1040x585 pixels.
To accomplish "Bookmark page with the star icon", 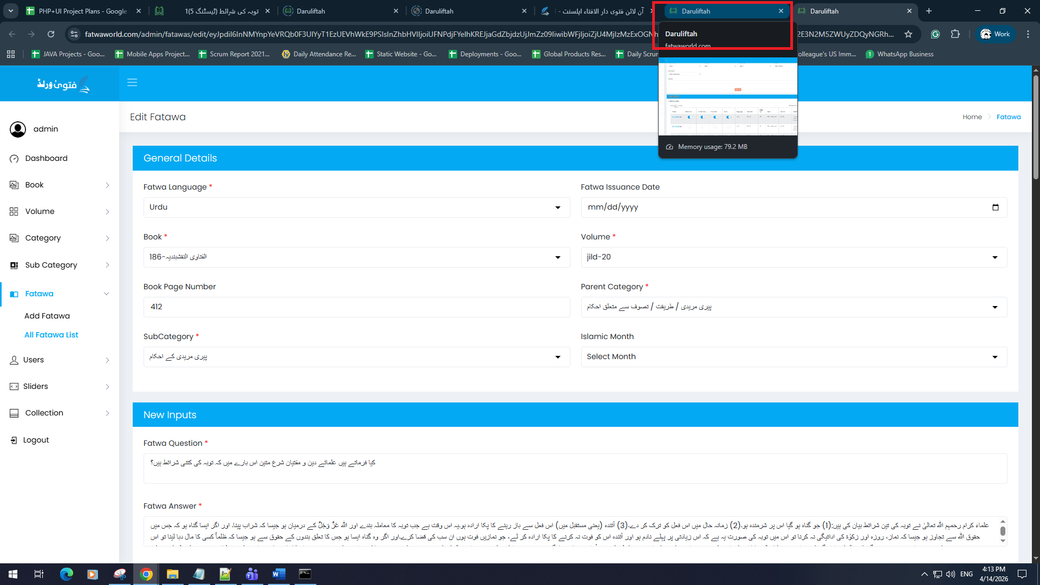I will (x=908, y=34).
